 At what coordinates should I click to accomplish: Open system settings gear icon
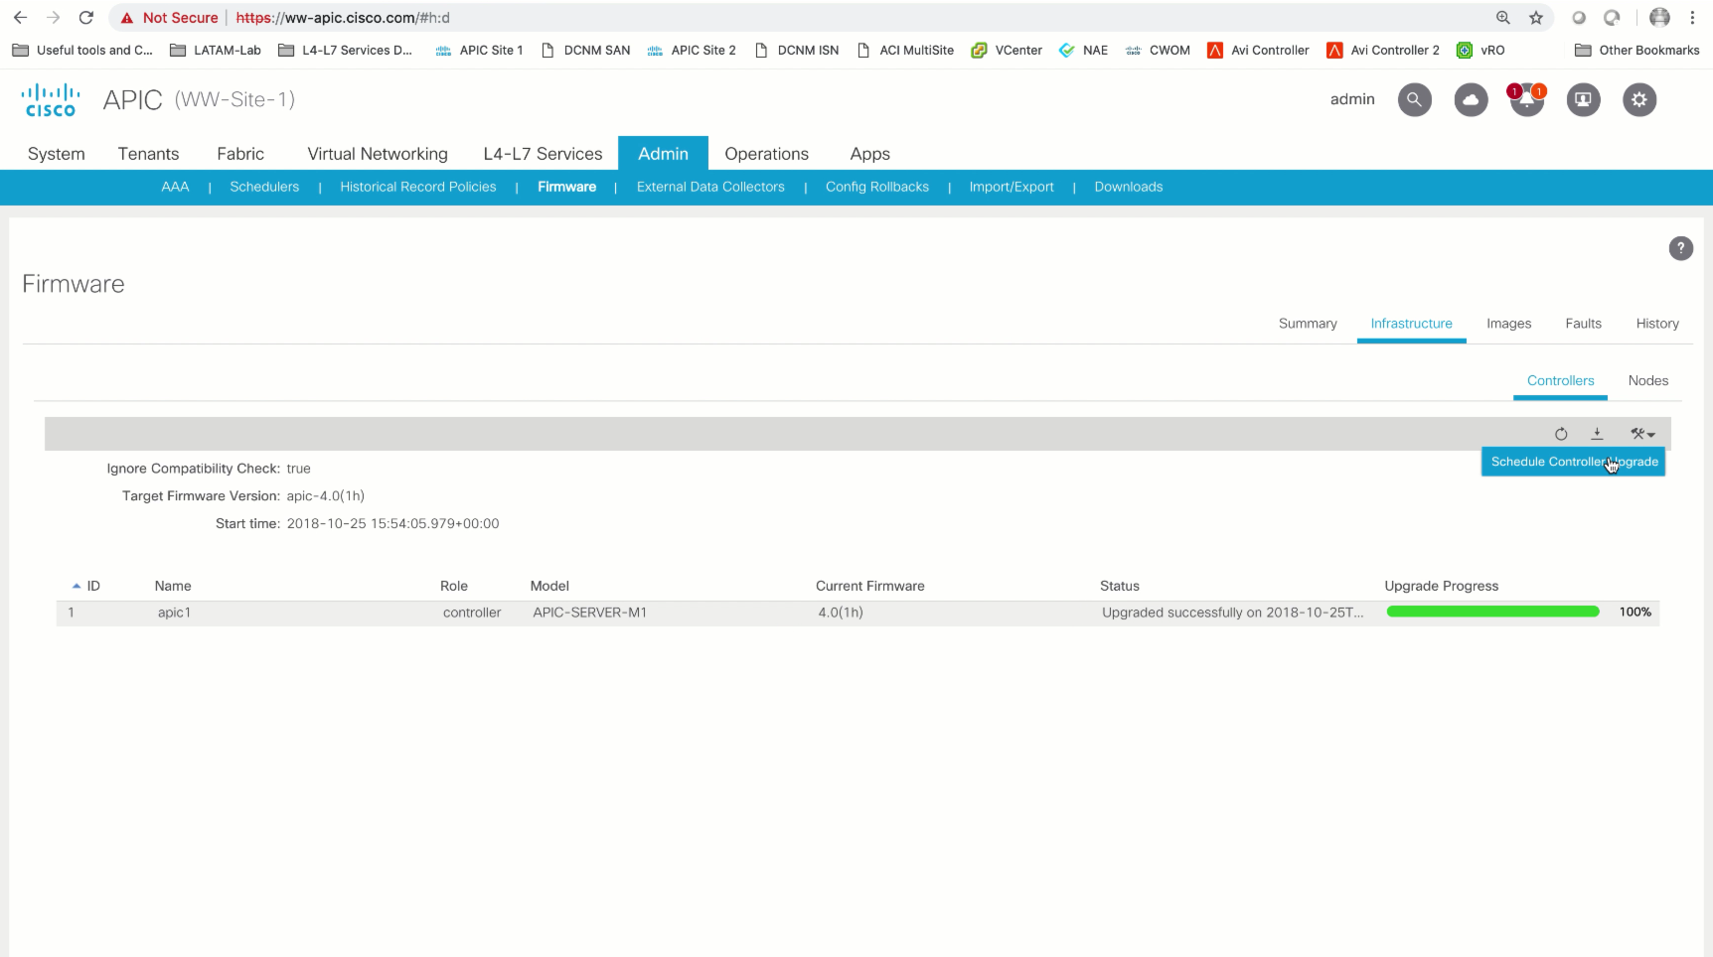1638,99
